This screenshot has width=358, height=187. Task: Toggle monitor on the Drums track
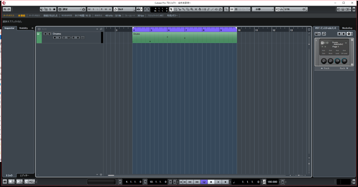pyautogui.click(x=59, y=38)
